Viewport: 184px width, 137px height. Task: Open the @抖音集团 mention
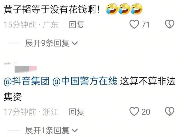coord(26,81)
